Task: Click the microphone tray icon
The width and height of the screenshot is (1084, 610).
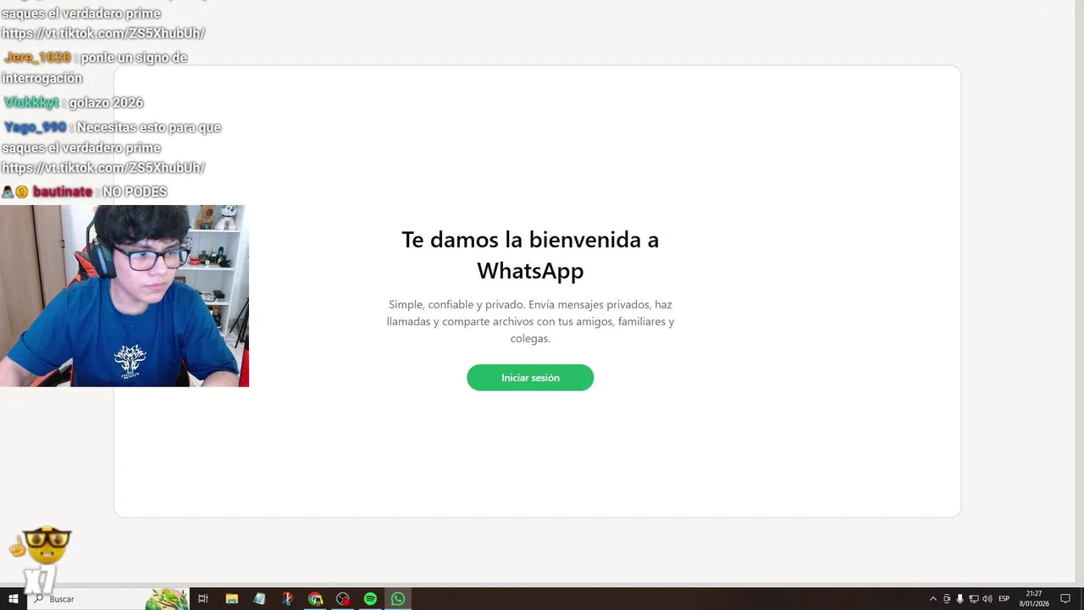Action: [960, 599]
